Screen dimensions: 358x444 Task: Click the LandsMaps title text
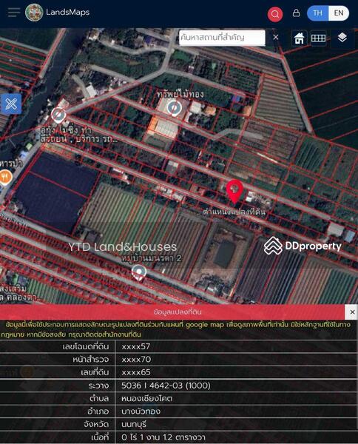coord(67,12)
